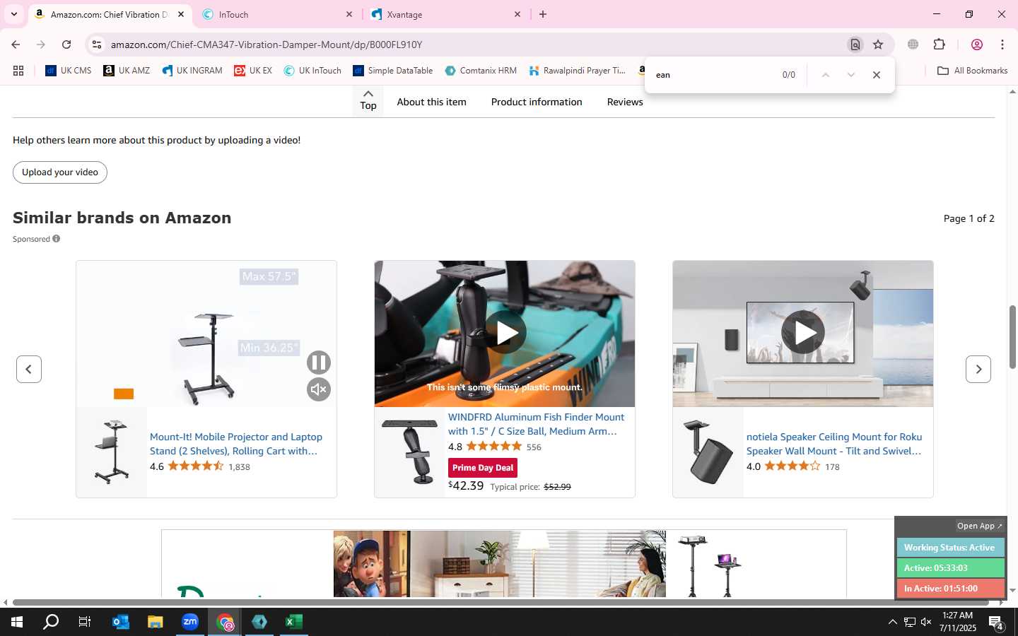
Task: Open UK InTouch bookmark
Action: 312,71
